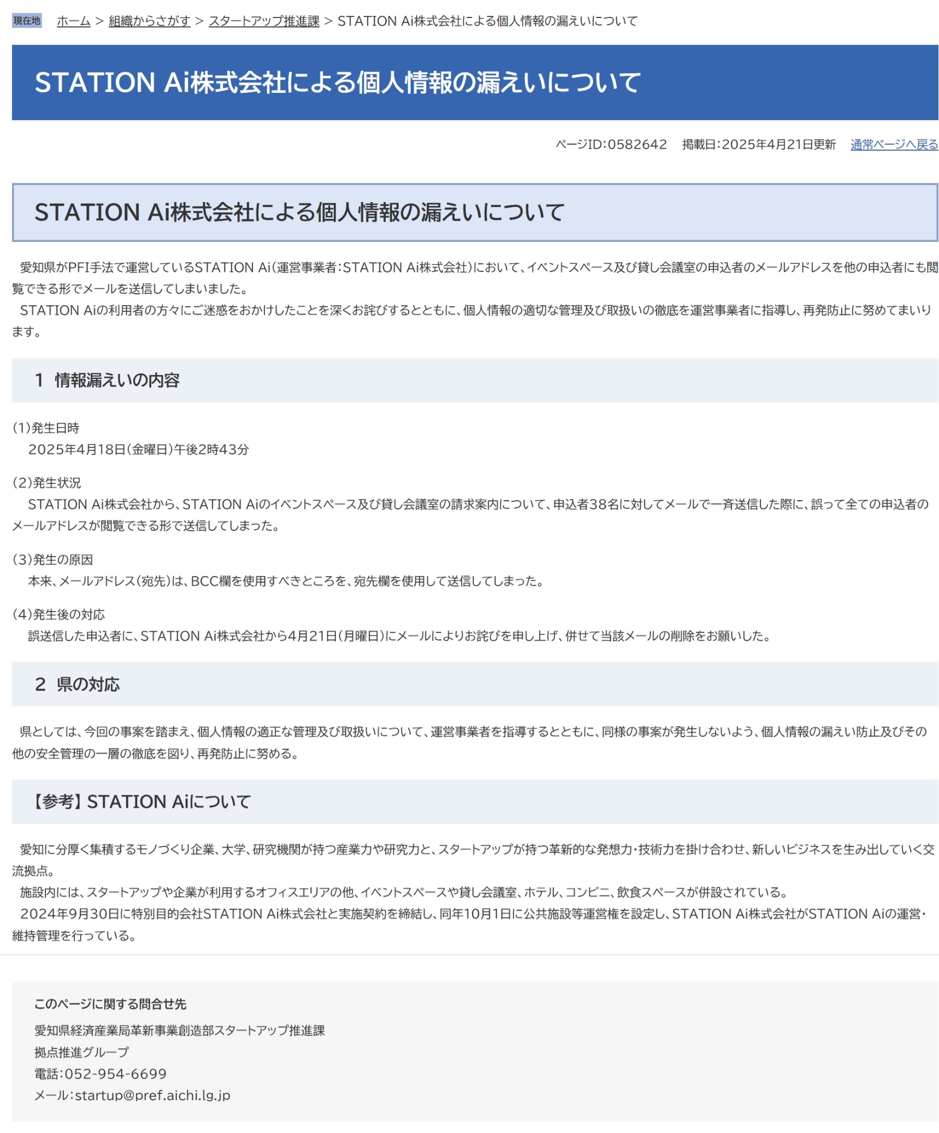Click the ページID:0582642 text

pyautogui.click(x=611, y=144)
